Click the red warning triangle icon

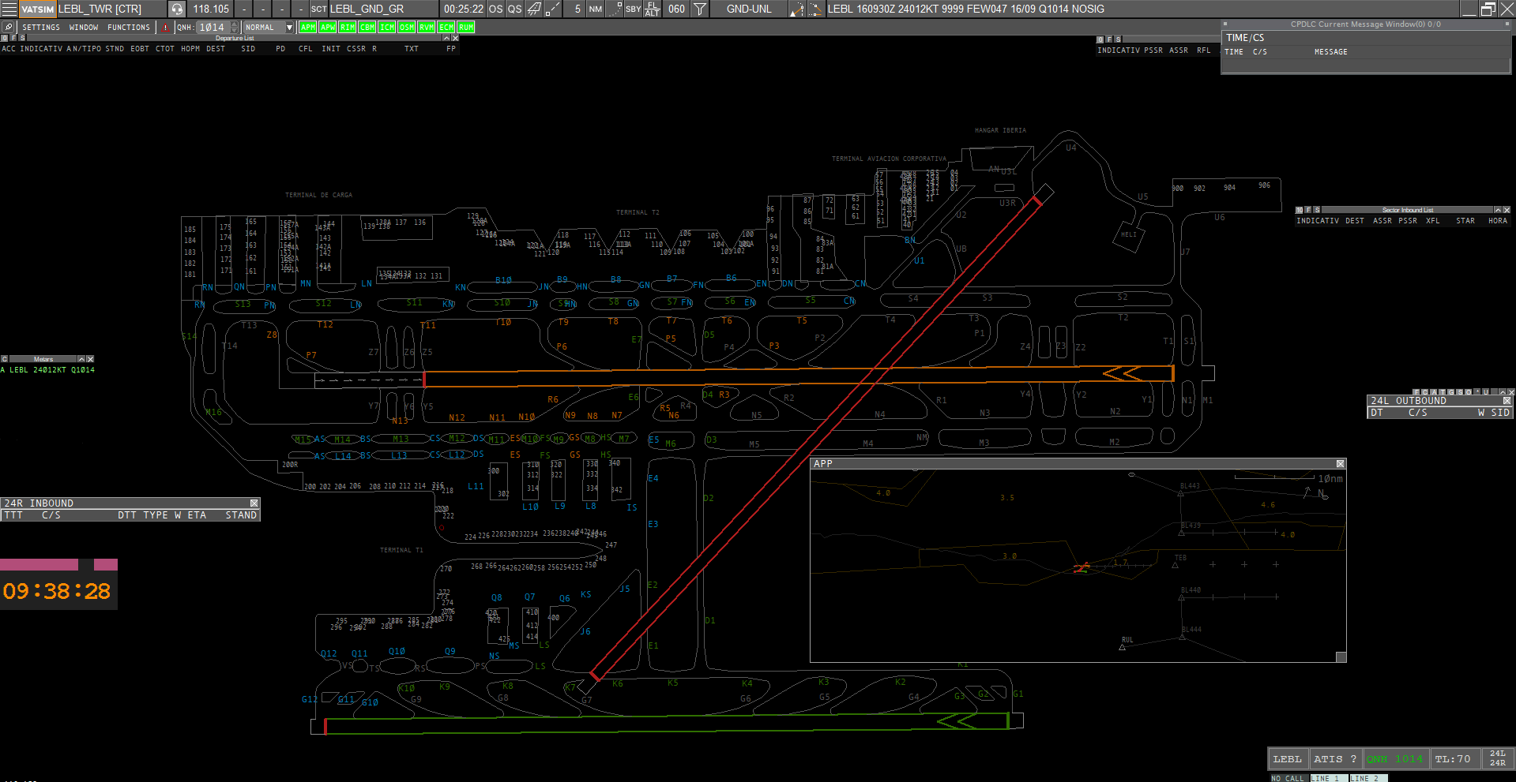[x=165, y=27]
